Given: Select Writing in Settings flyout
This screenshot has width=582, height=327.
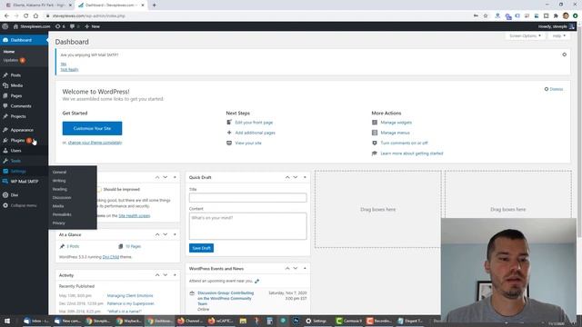Looking at the screenshot, I should pyautogui.click(x=58, y=181).
